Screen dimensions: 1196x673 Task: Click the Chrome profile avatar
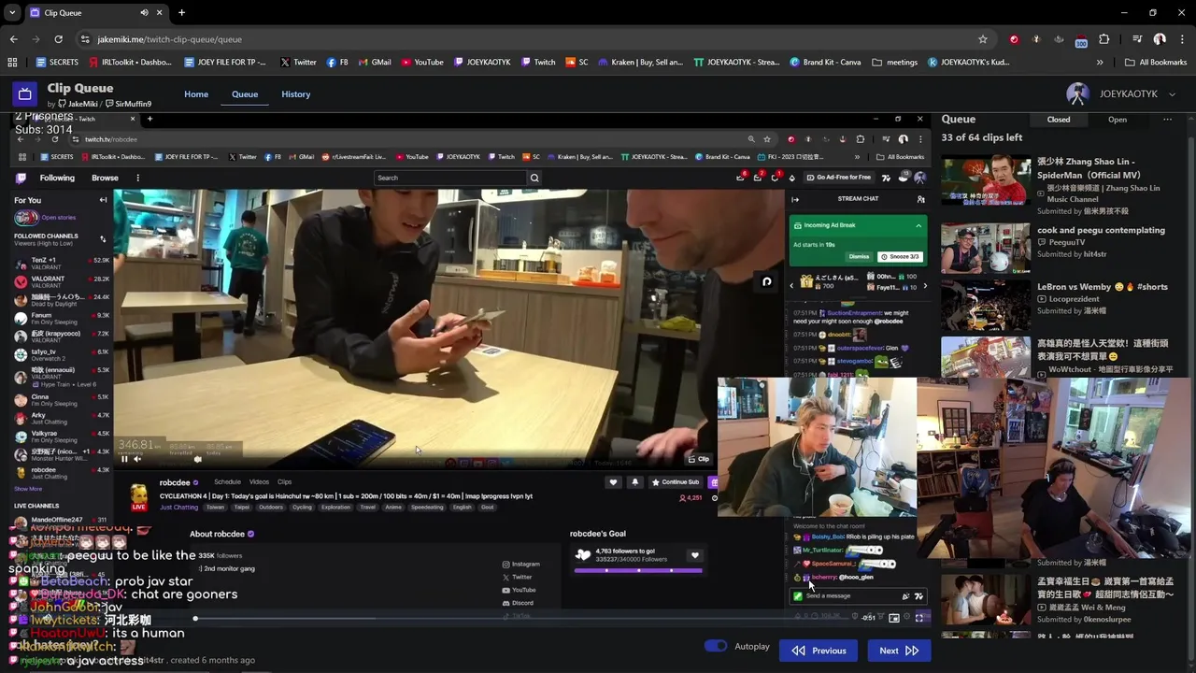[1160, 39]
